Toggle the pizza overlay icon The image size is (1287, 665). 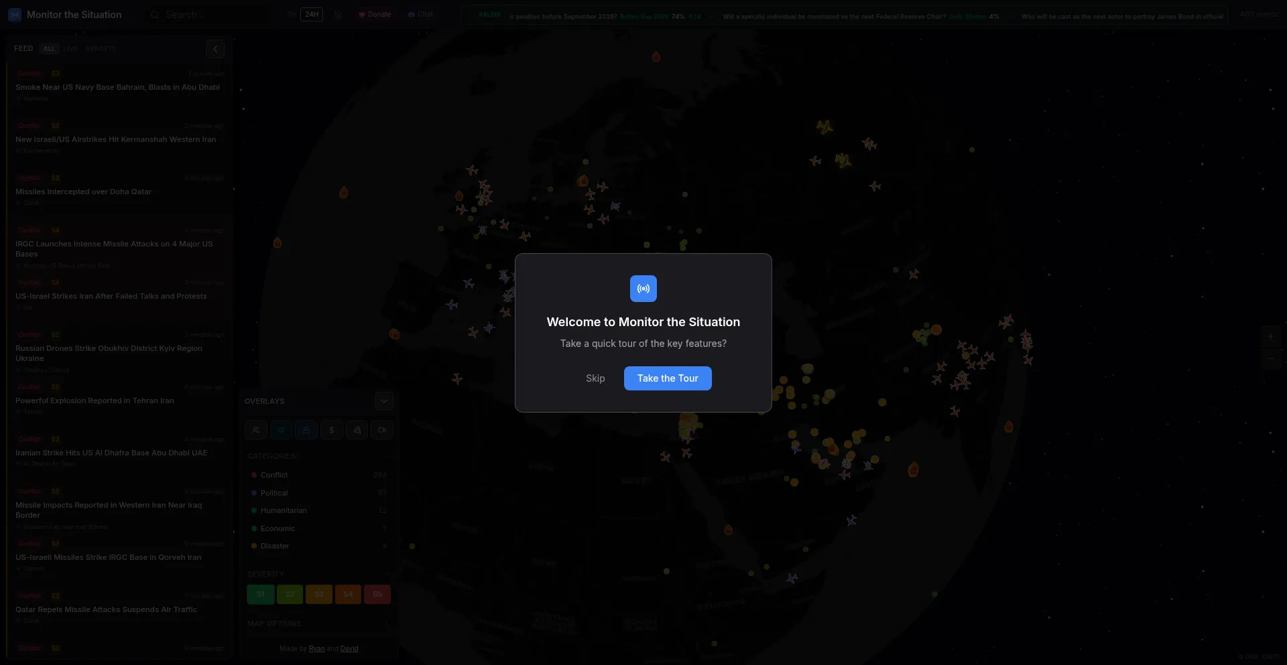(357, 430)
